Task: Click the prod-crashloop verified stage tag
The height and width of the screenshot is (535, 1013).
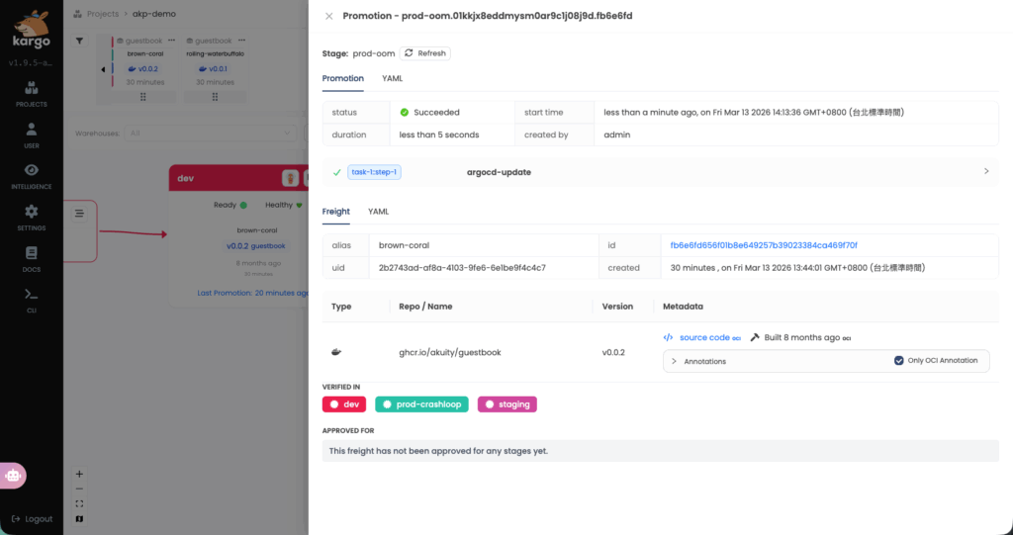Action: click(x=421, y=404)
